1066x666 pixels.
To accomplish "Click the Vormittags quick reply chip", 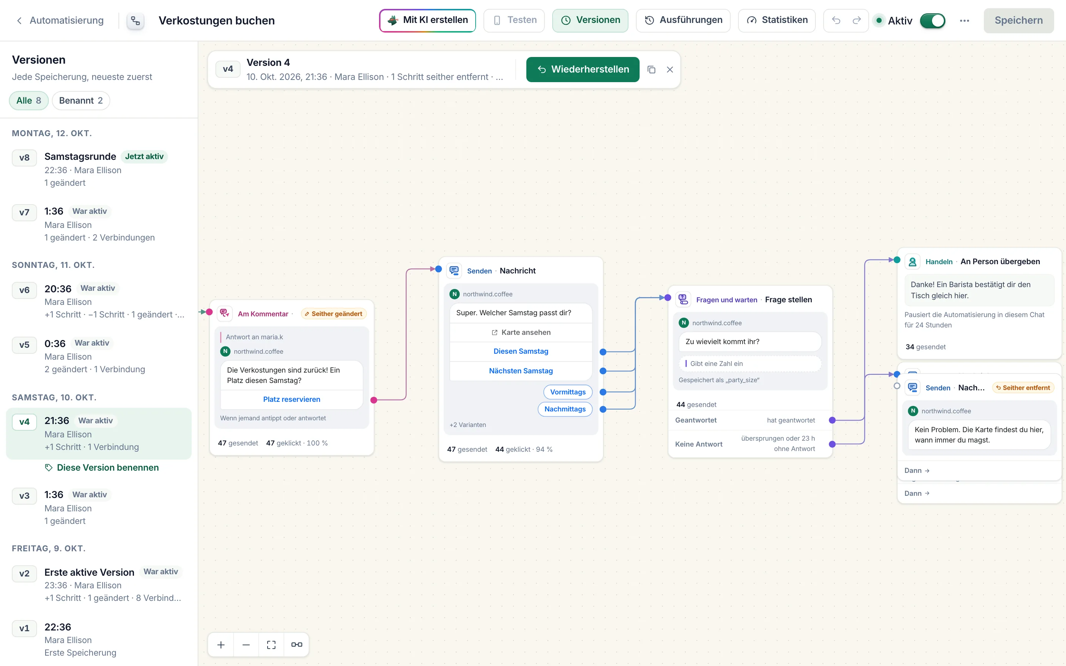I will click(x=568, y=392).
